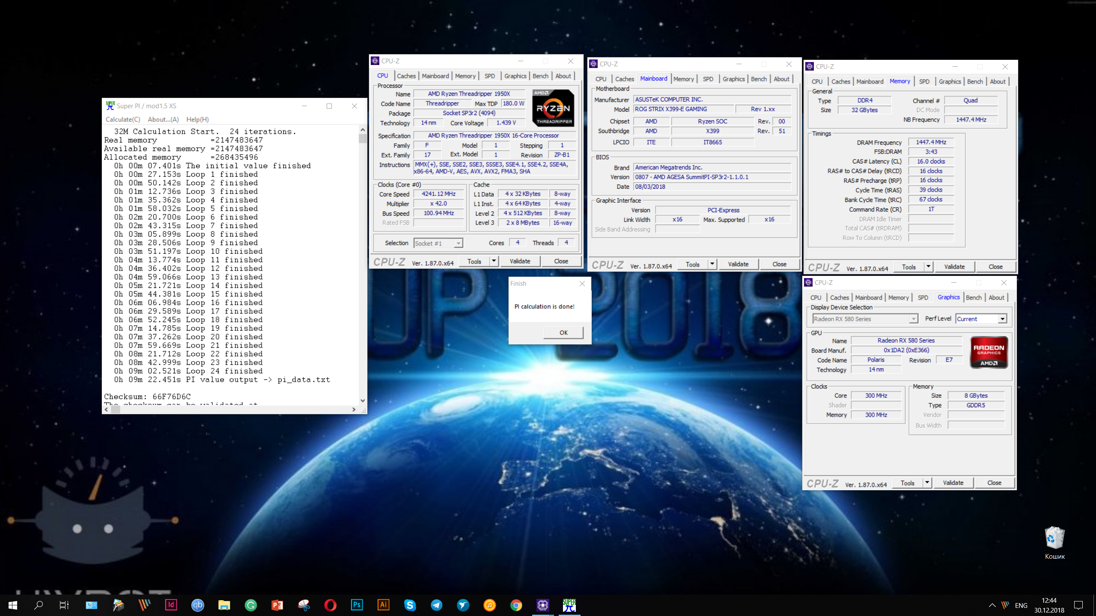Launch Photoshop from the taskbar
The image size is (1096, 616).
[357, 605]
